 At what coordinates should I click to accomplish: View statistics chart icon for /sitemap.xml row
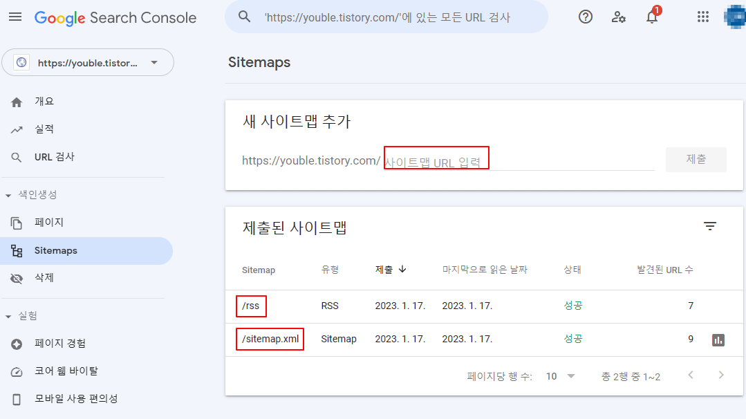click(718, 339)
